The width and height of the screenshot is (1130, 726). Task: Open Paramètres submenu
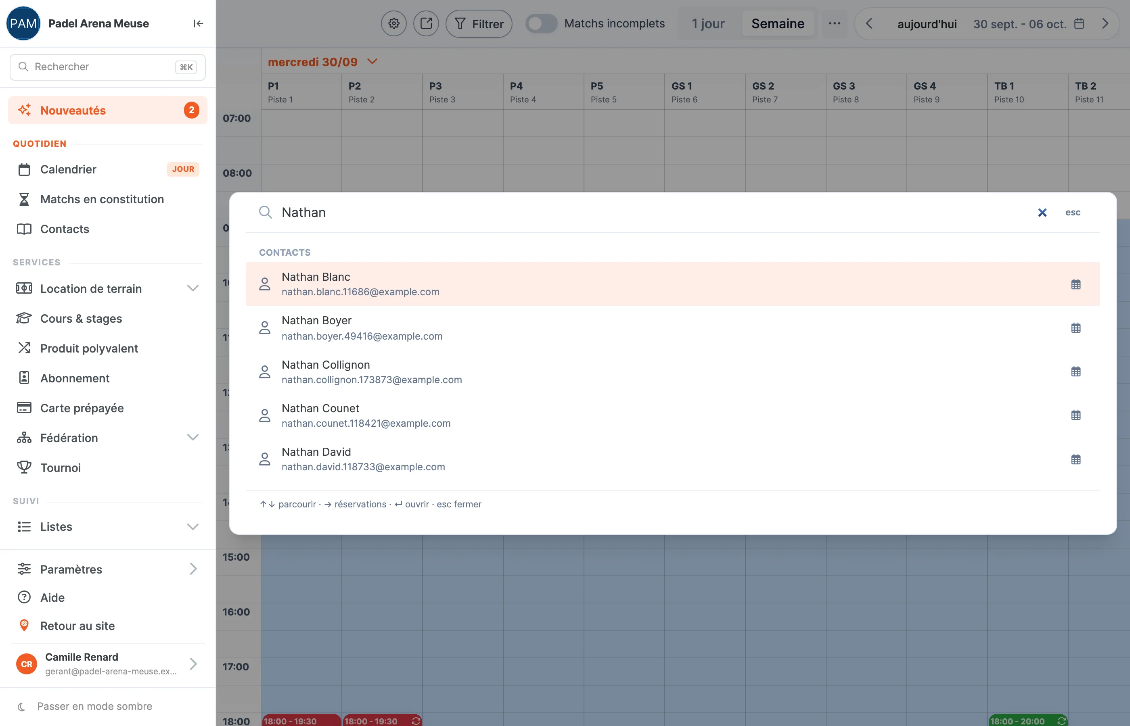coord(107,569)
